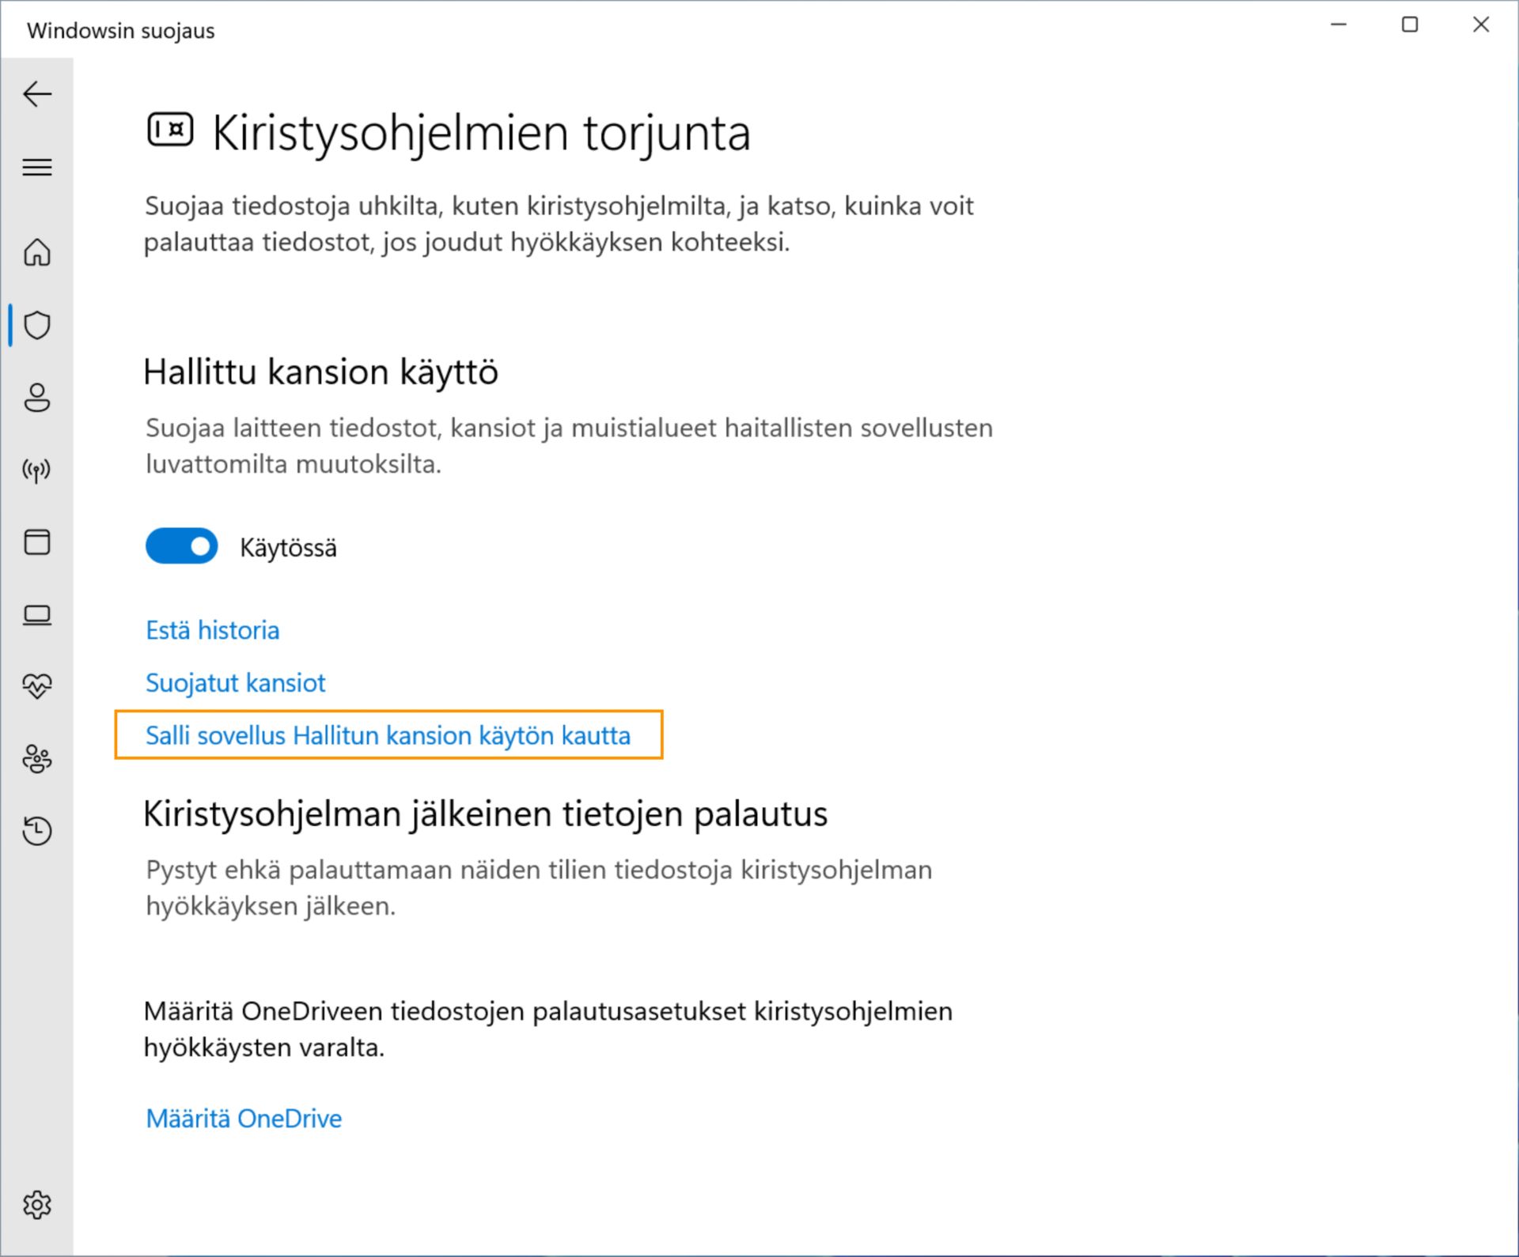Select Virus & threat protection shield icon
Image resolution: width=1519 pixels, height=1257 pixels.
37,325
